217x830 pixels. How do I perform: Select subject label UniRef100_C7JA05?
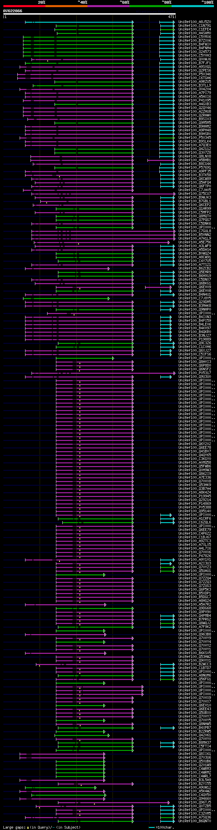point(195,190)
